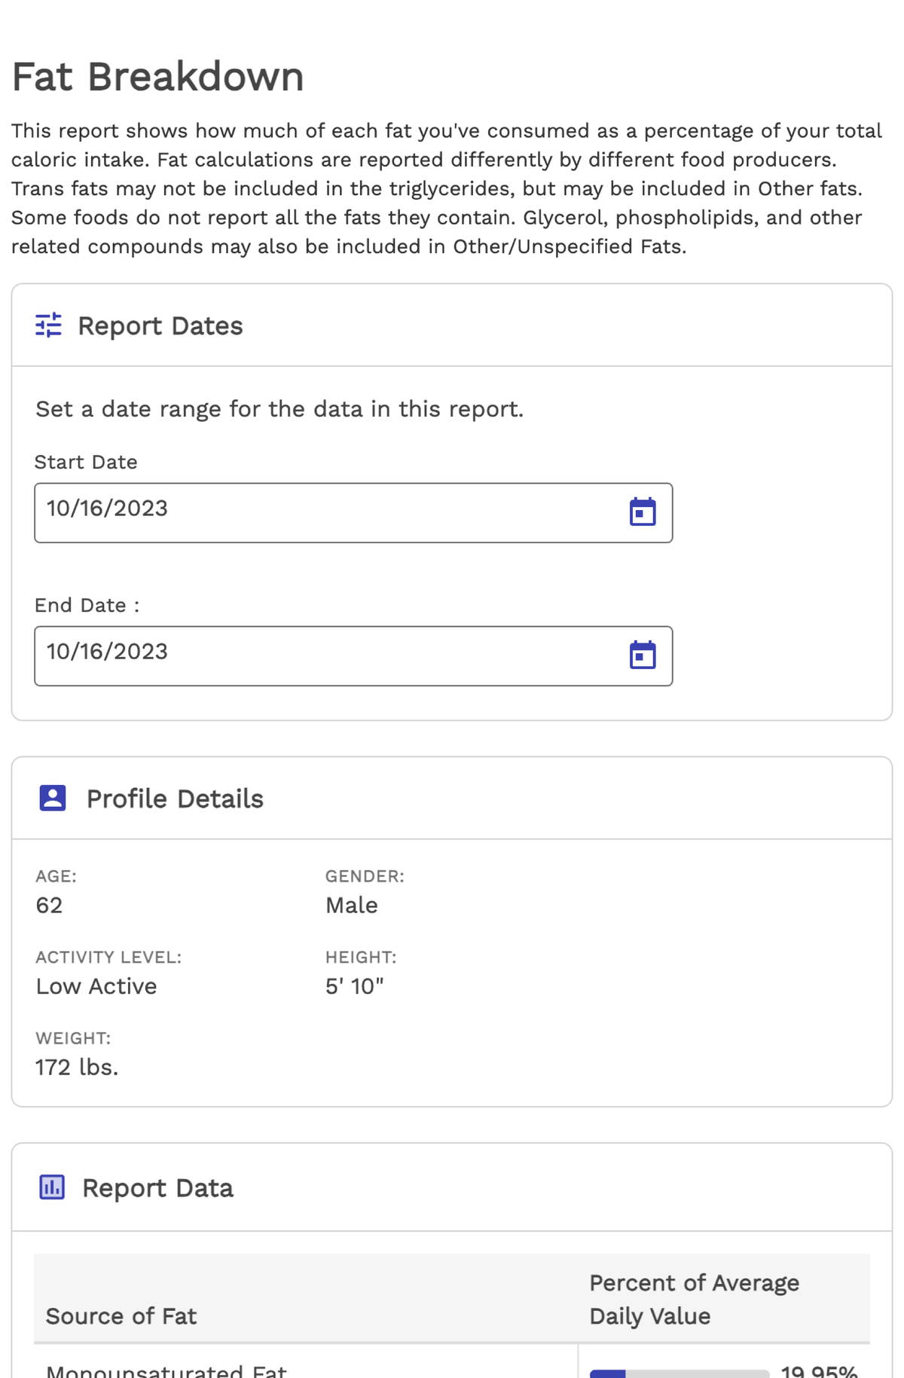904x1378 pixels.
Task: Click the Source of Fat column header
Action: pos(121,1315)
